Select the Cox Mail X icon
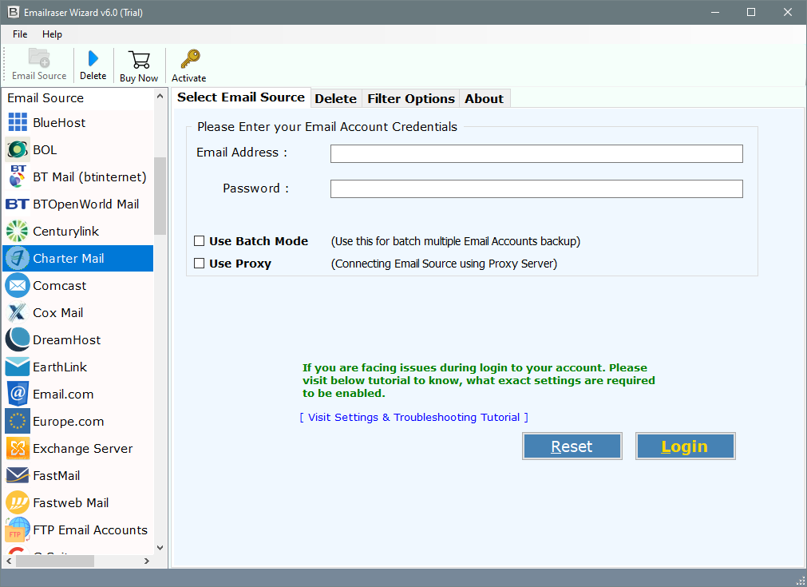The image size is (807, 587). click(x=17, y=312)
